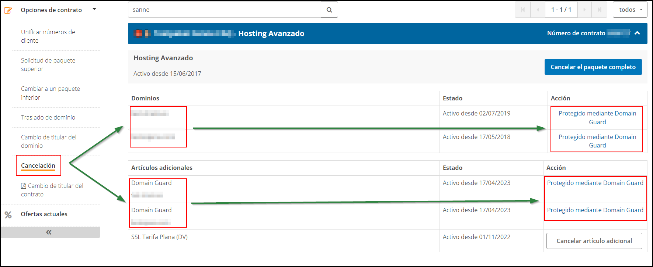Click Cancelar el paquete completo button
The image size is (653, 267).
tap(593, 67)
